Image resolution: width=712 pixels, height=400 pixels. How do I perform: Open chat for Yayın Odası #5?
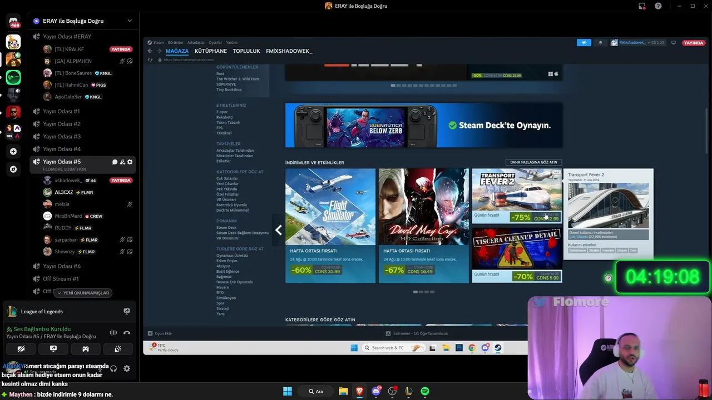pos(115,162)
